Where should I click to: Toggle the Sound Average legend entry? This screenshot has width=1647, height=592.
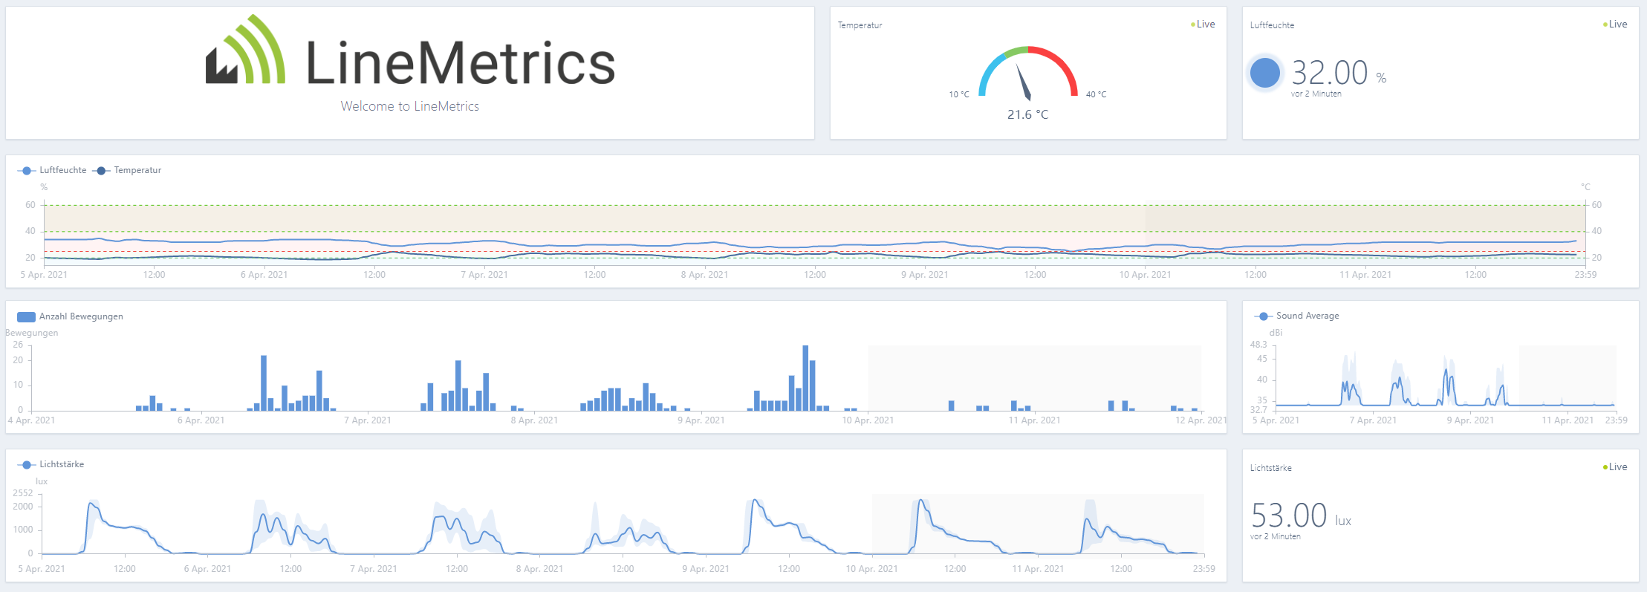(x=1297, y=316)
